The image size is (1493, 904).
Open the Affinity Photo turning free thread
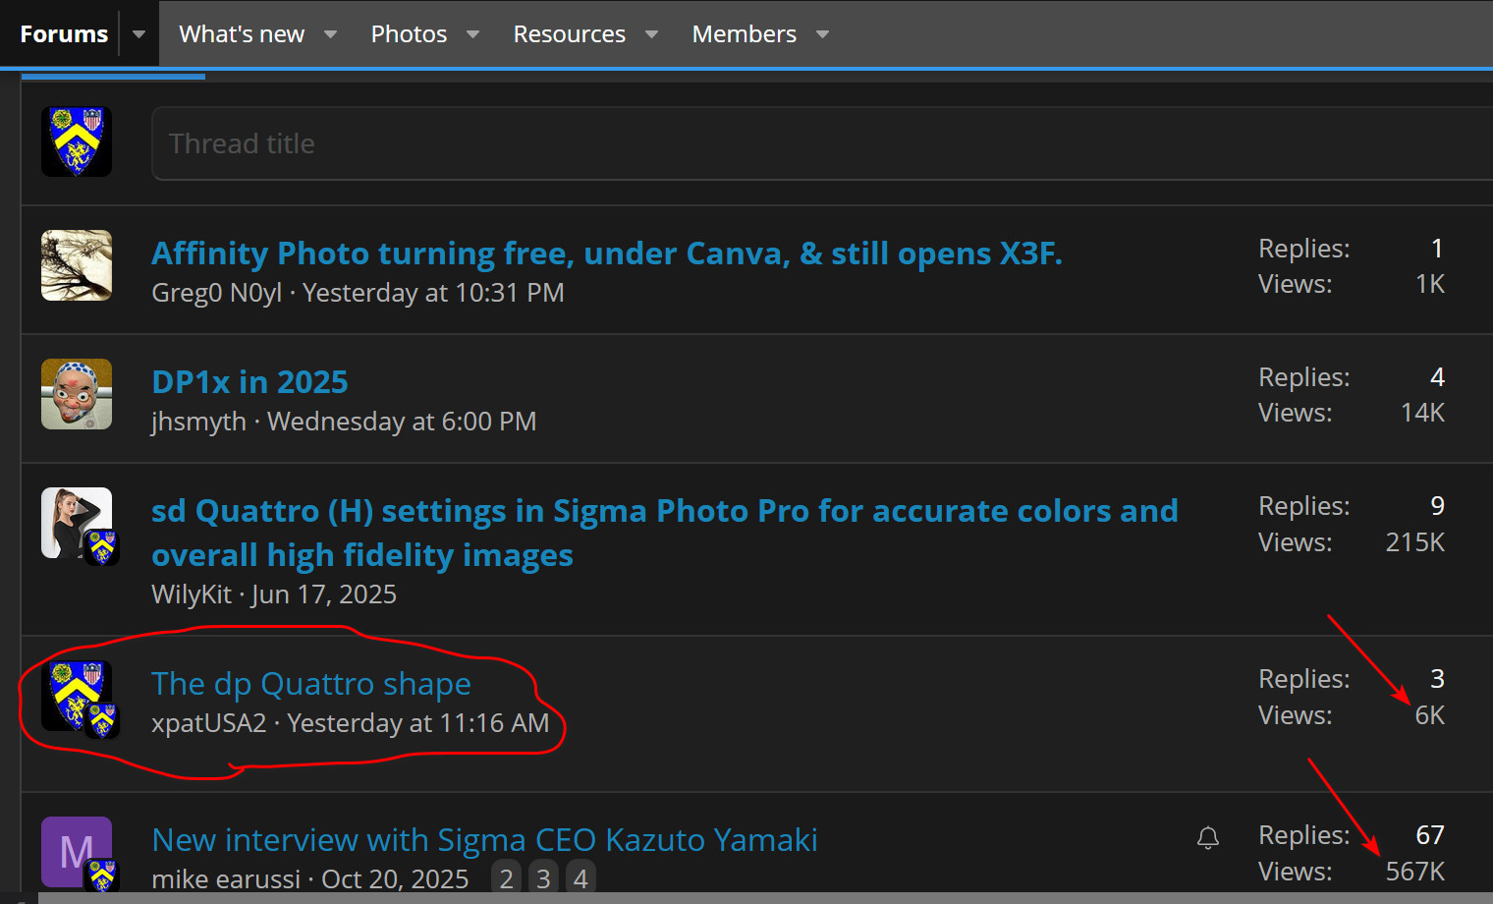(606, 254)
